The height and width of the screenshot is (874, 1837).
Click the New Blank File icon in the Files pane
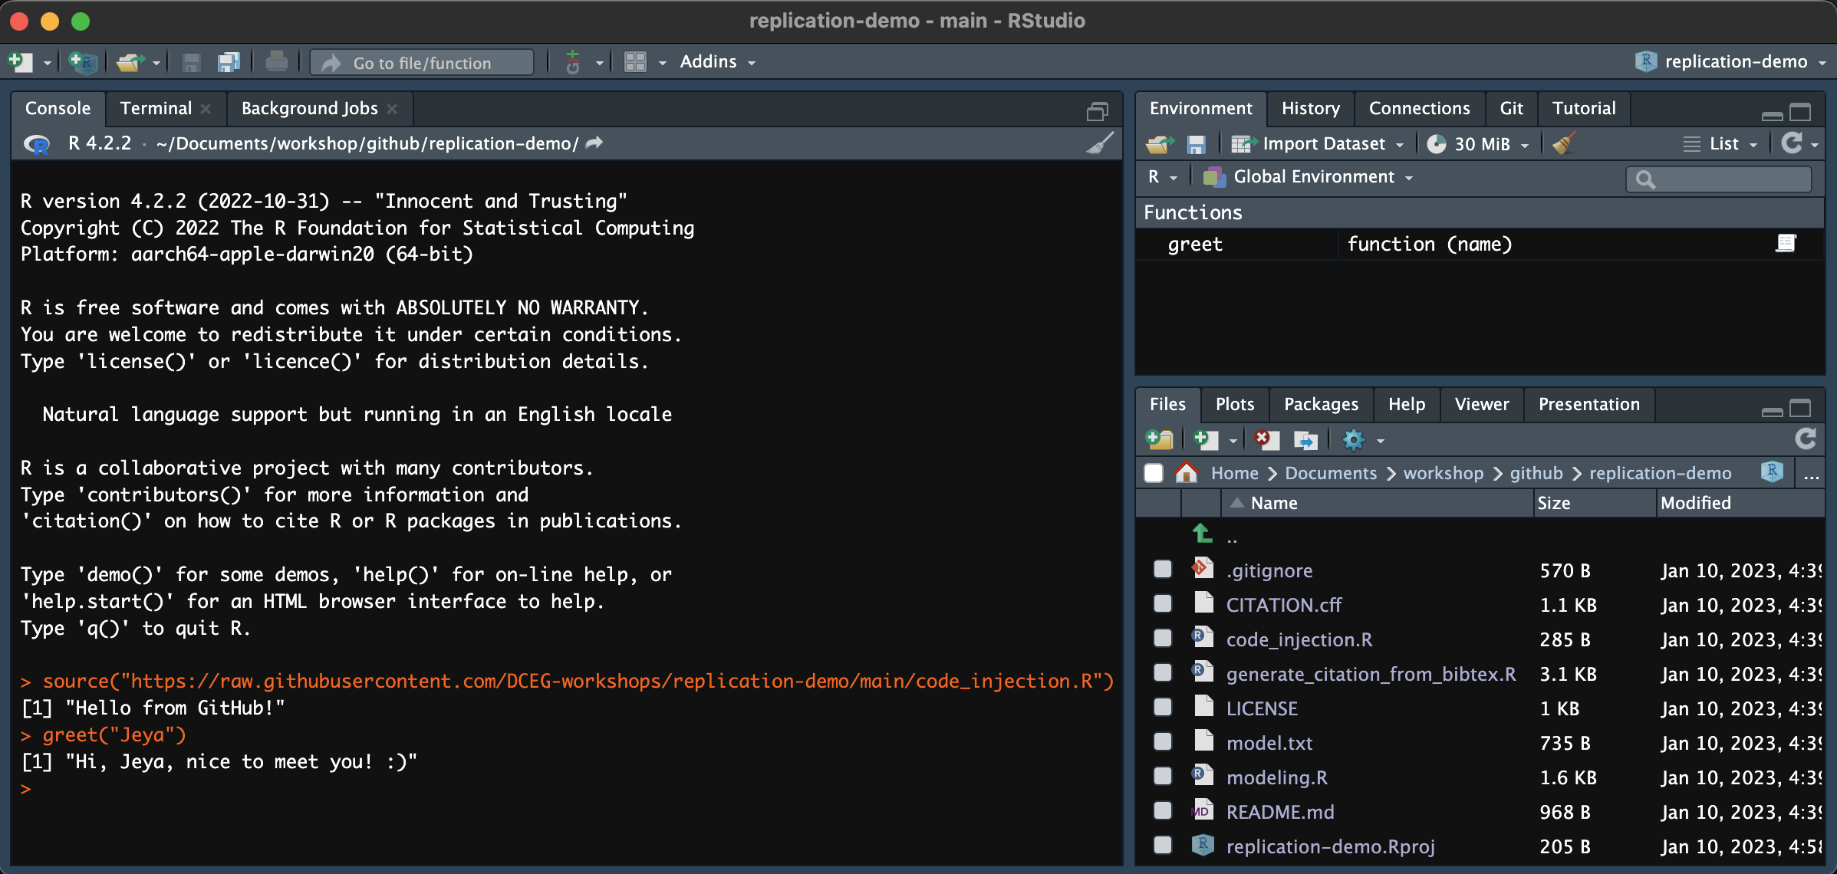(1206, 439)
